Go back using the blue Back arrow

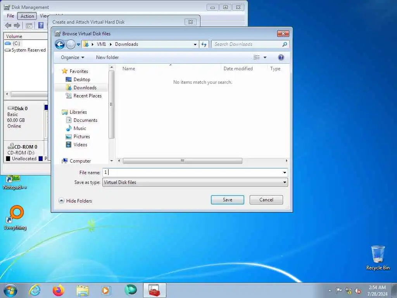tap(60, 44)
